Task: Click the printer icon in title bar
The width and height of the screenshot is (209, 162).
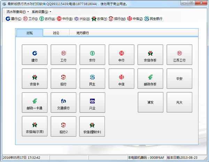Action: click(5, 4)
